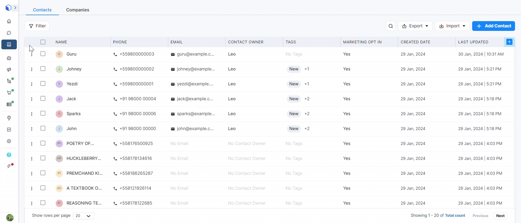Open the bot icon in sidebar

9,58
